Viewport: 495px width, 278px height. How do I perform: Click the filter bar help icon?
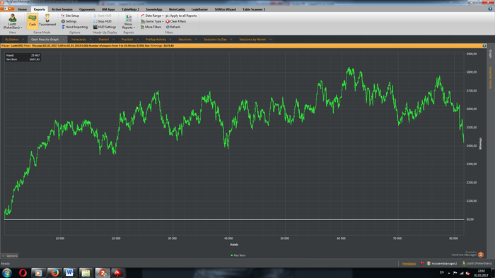click(x=484, y=46)
